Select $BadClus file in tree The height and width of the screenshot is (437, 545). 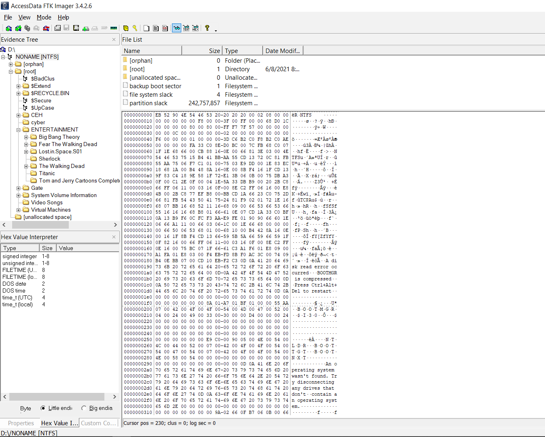[x=42, y=78]
